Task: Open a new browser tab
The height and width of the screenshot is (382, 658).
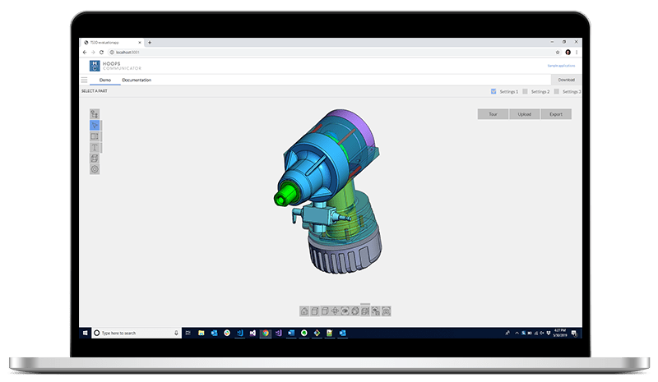Action: point(150,43)
